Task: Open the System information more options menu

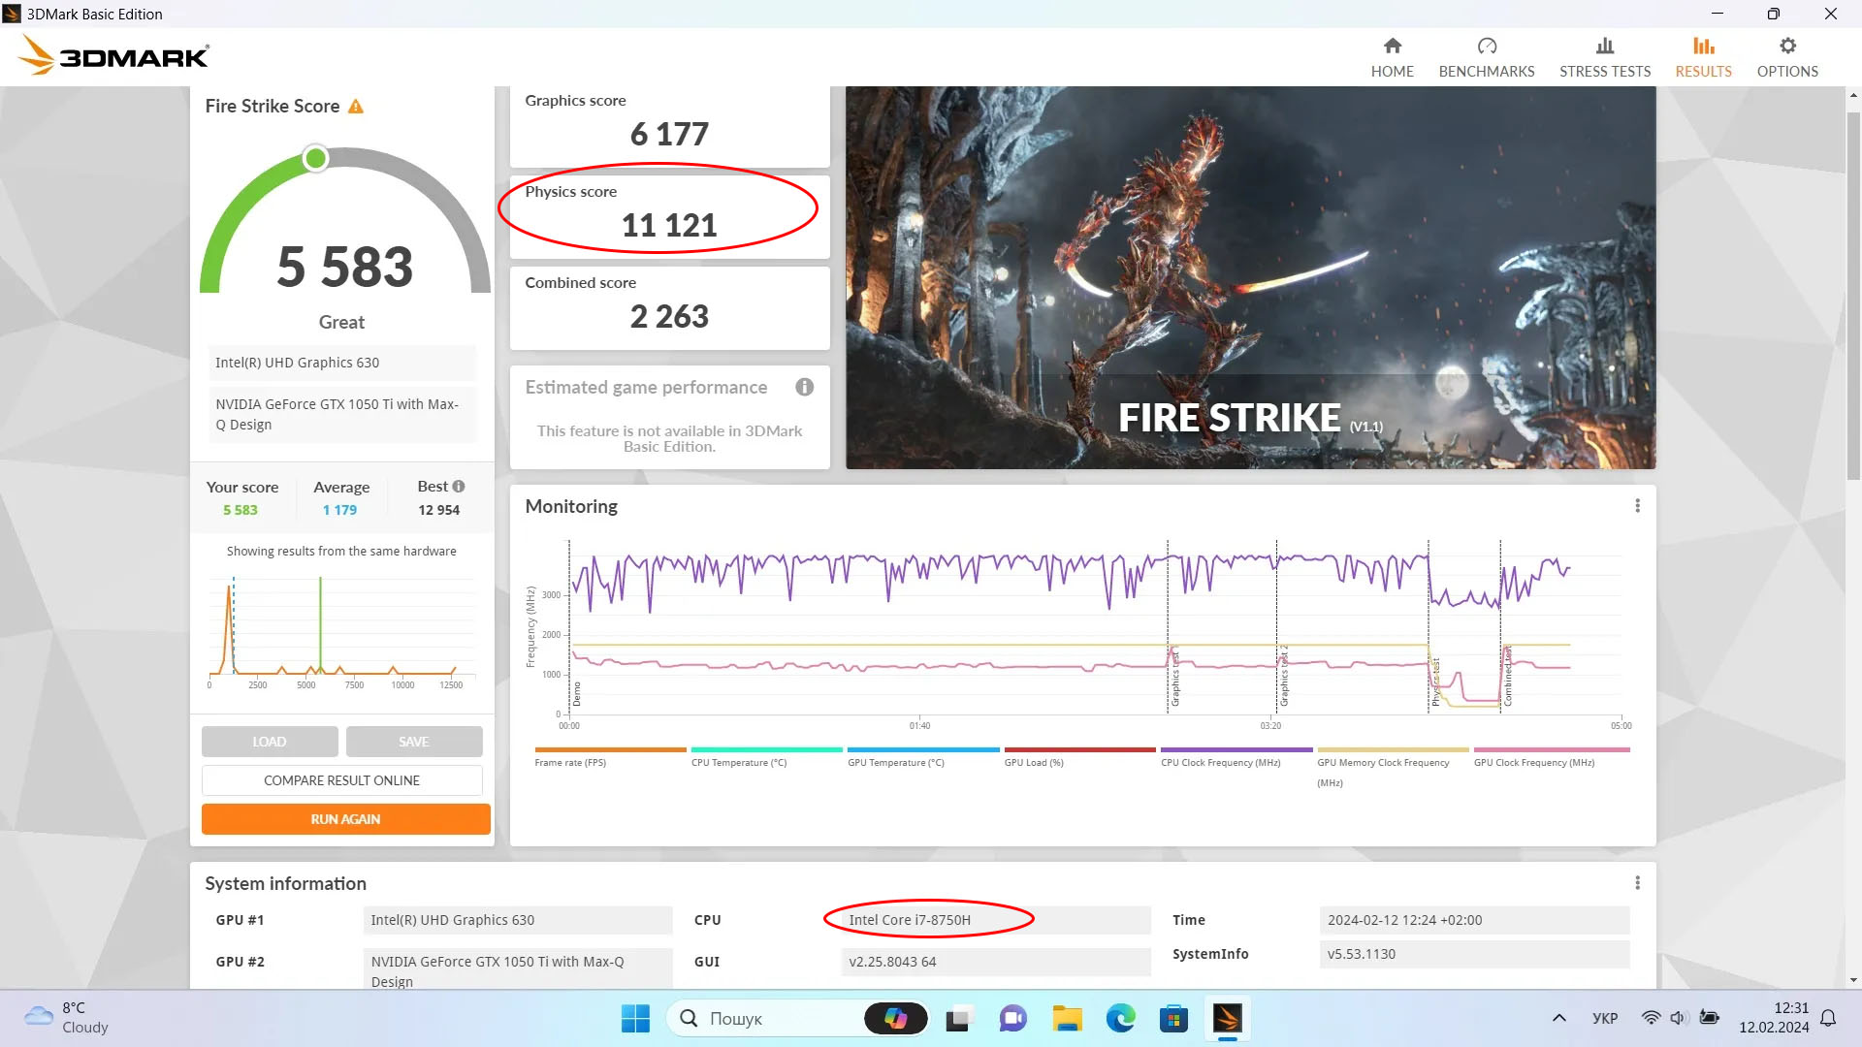Action: (1637, 883)
